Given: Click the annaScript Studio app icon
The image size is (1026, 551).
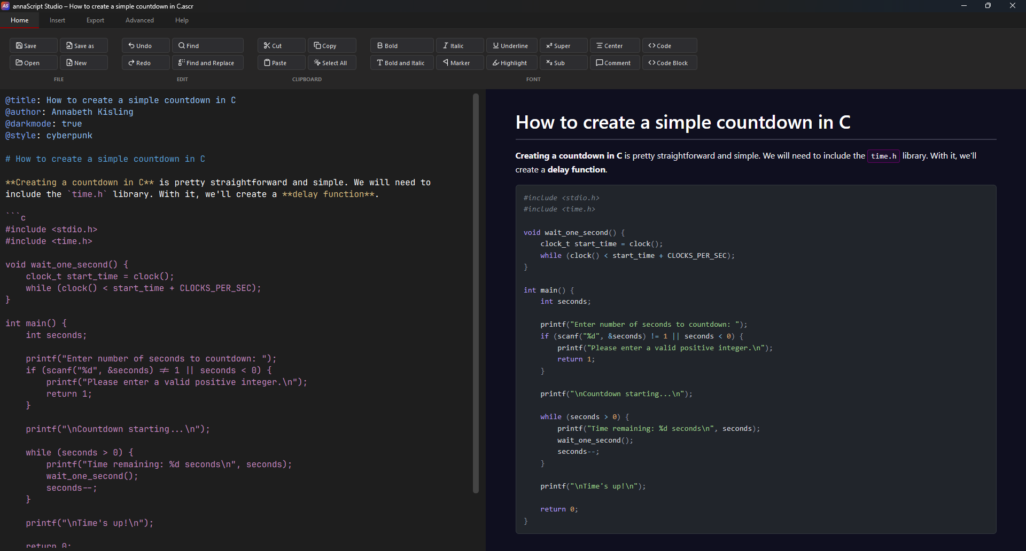Looking at the screenshot, I should [6, 6].
